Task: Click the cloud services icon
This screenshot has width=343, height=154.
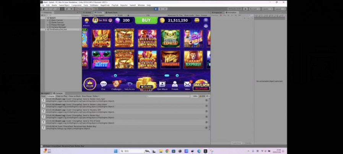Action: [x=245, y=9]
